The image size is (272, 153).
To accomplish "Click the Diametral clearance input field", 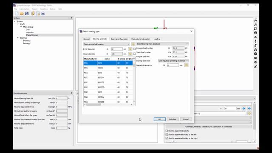I will tap(173, 65).
